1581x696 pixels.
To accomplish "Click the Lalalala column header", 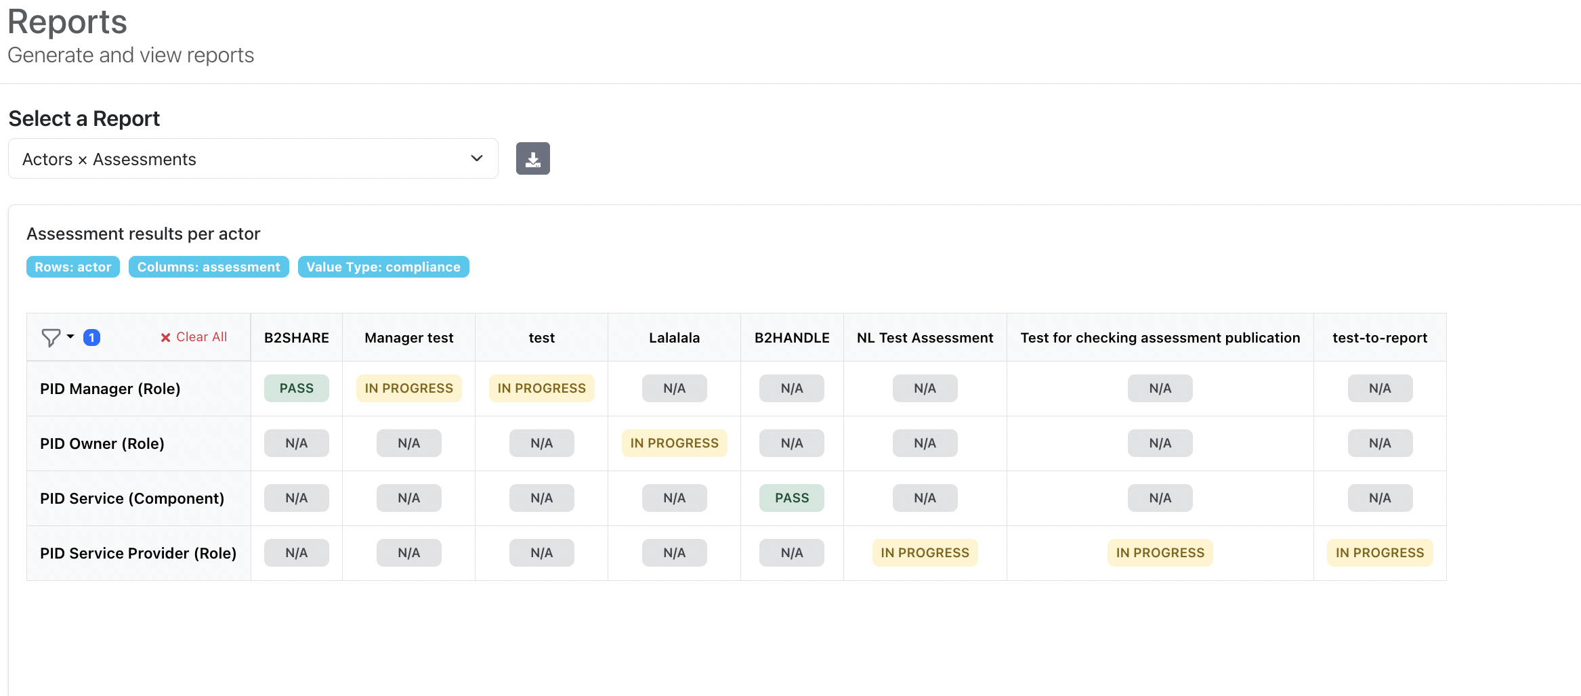I will pos(674,338).
